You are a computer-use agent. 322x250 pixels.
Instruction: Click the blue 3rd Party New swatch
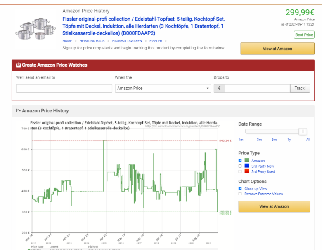[x=246, y=166]
